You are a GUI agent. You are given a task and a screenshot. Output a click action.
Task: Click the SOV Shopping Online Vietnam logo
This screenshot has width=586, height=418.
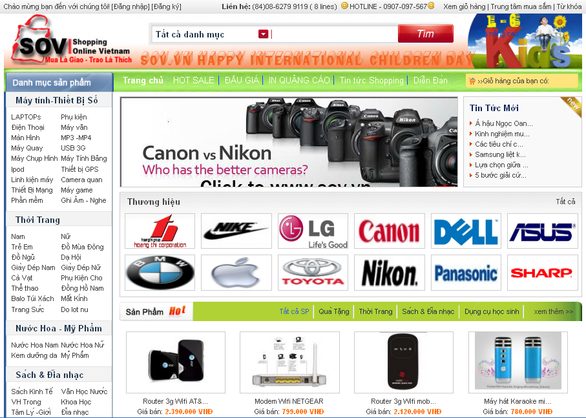(71, 44)
